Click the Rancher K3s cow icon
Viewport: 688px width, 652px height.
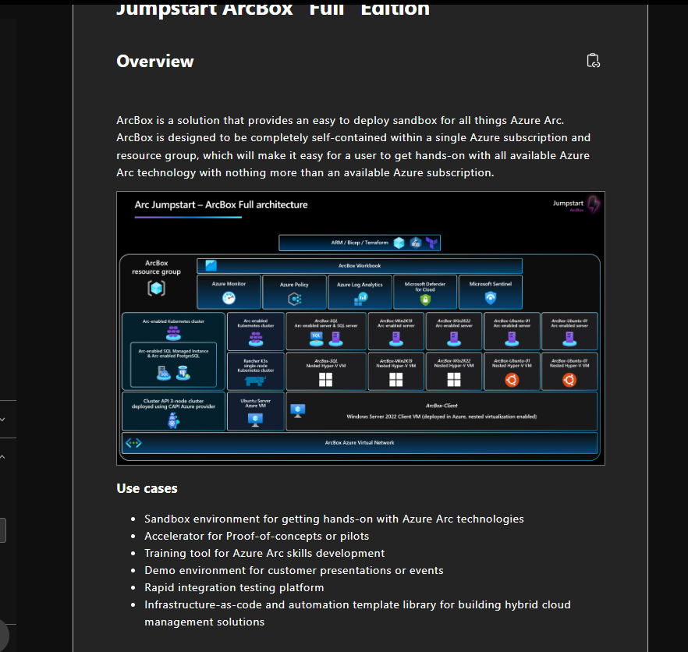255,380
